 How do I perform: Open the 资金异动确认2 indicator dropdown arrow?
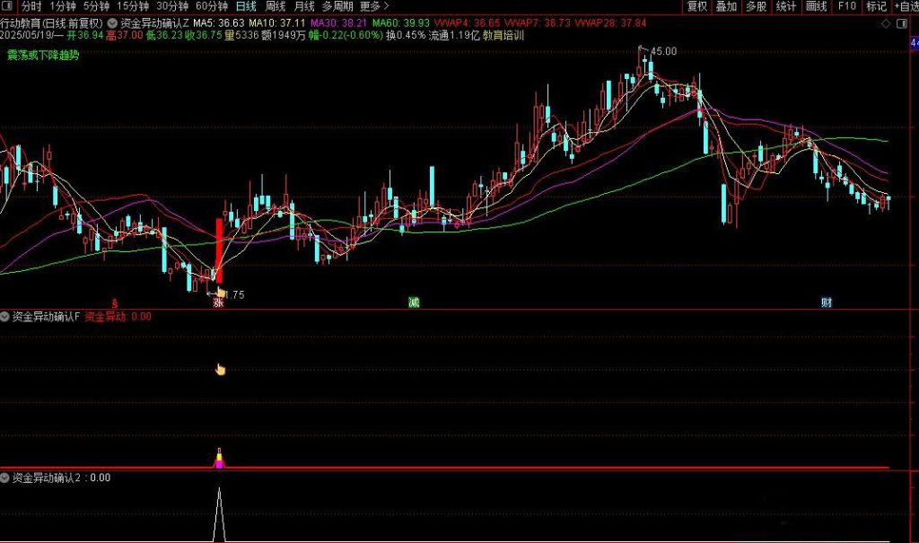tap(5, 478)
